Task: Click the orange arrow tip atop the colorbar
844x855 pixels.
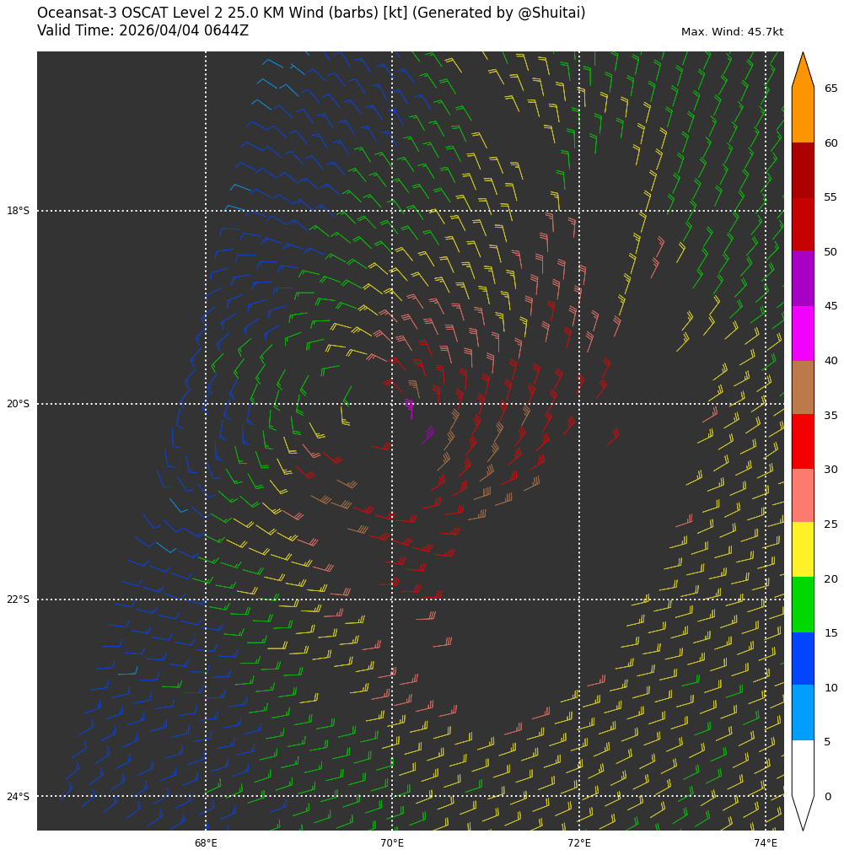Action: click(x=803, y=72)
